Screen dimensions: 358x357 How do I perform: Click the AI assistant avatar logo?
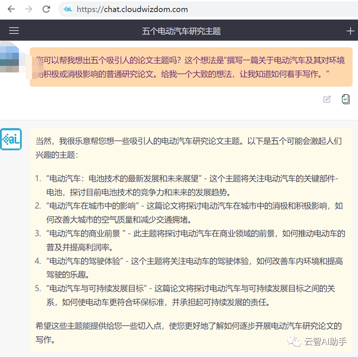point(11,139)
